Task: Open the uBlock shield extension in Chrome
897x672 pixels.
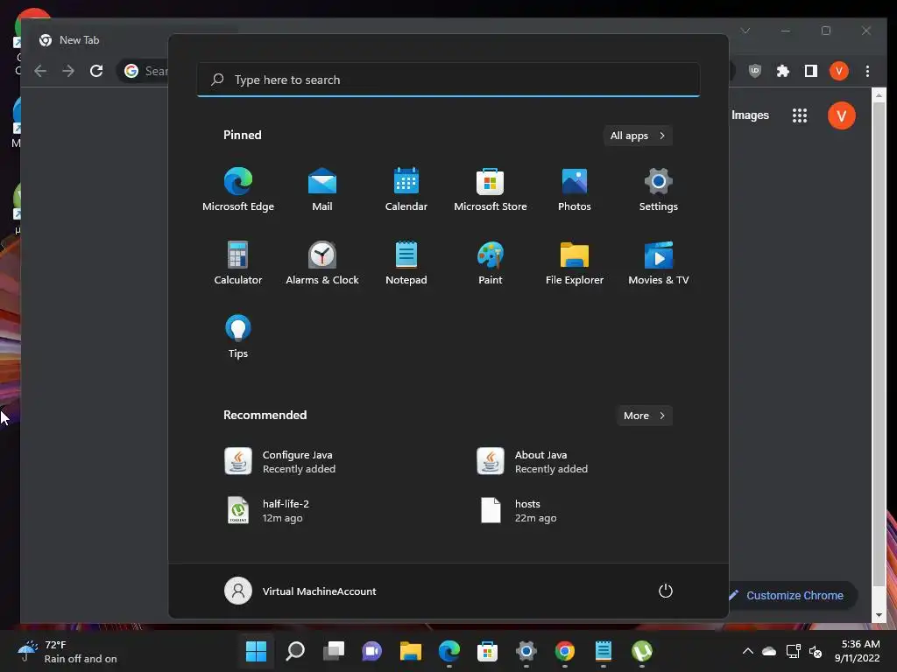Action: tap(755, 71)
